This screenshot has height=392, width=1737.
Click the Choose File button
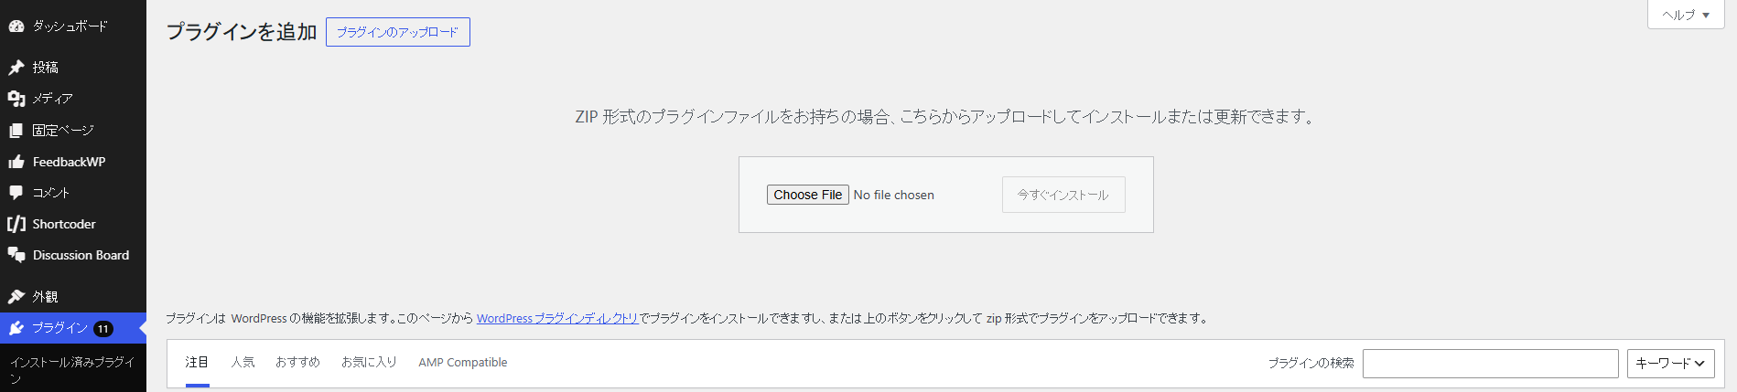coord(807,195)
